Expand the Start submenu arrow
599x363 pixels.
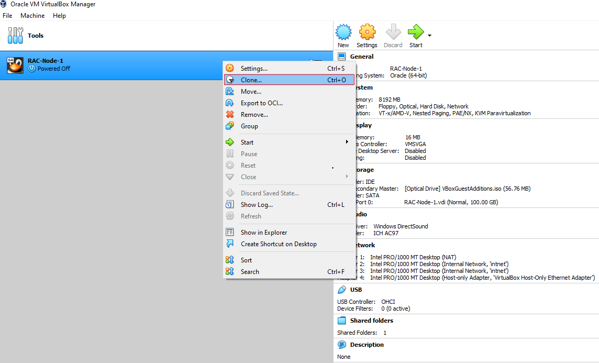(347, 142)
